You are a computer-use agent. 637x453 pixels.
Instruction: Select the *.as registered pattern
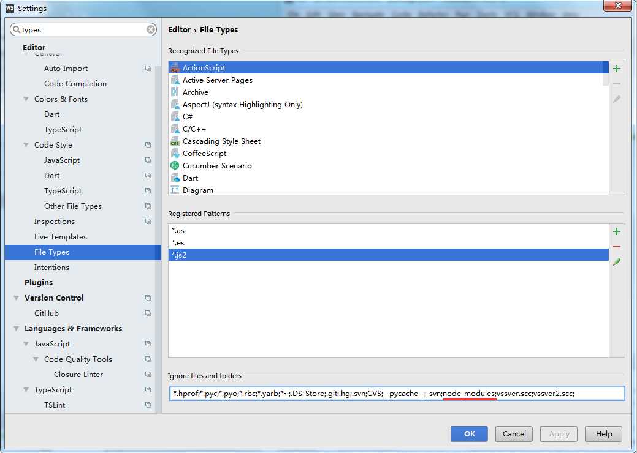tap(388, 230)
